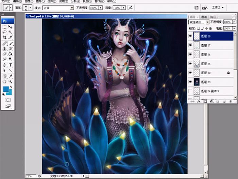238x179 pixels.
Task: Hide layer 图层 30 eye icon
Action: coord(190,73)
